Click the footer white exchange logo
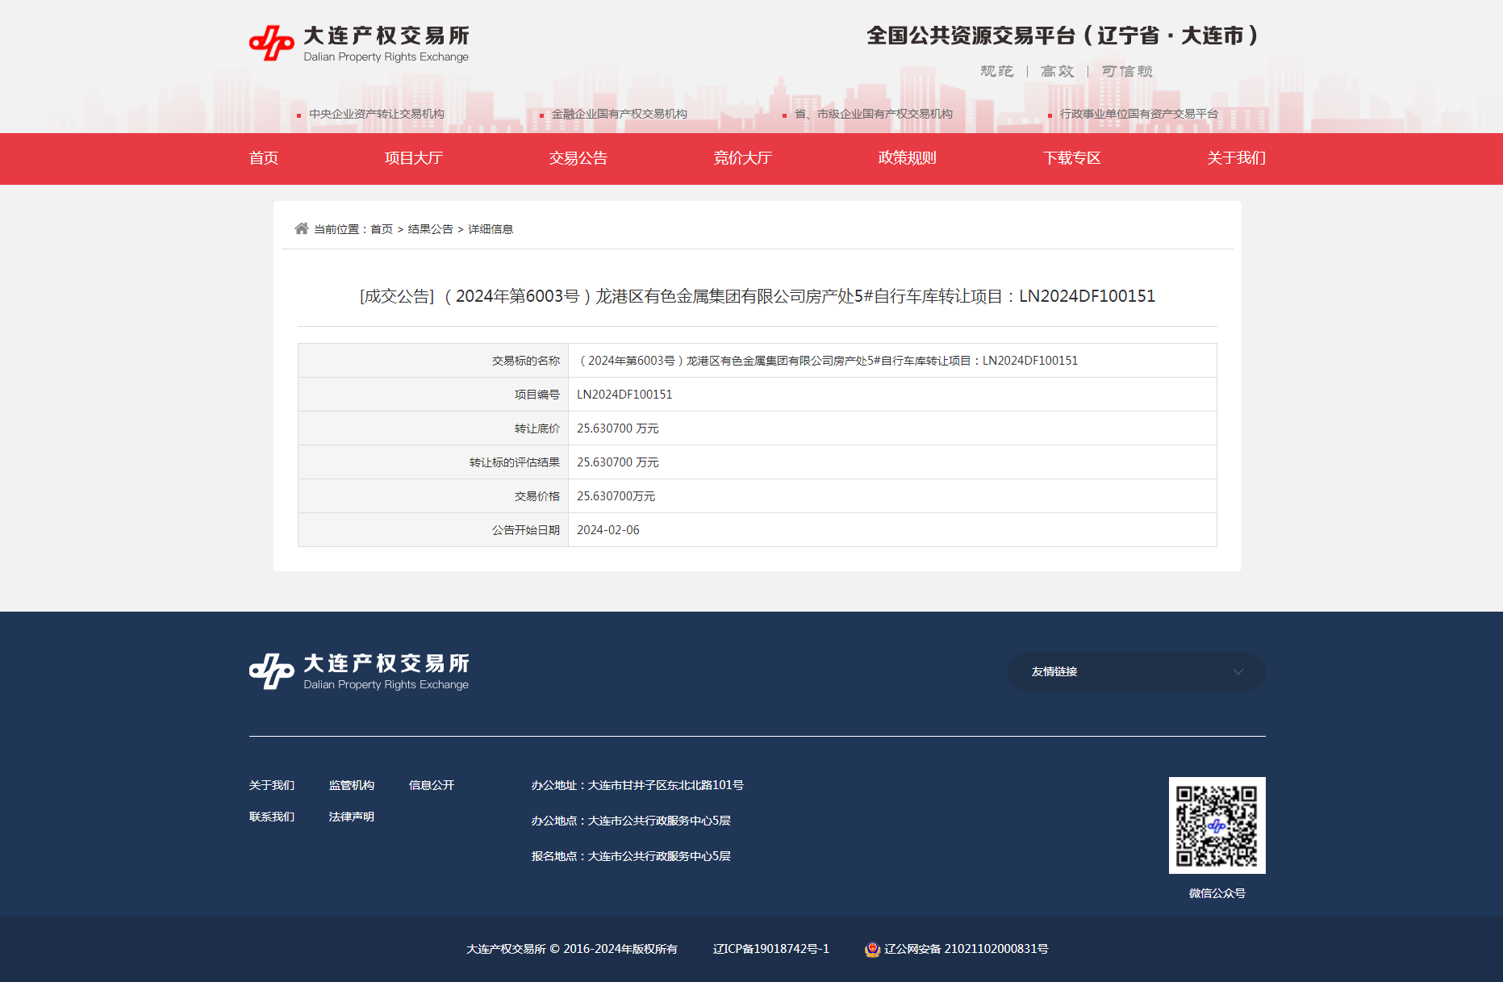The height and width of the screenshot is (982, 1503). point(359,671)
